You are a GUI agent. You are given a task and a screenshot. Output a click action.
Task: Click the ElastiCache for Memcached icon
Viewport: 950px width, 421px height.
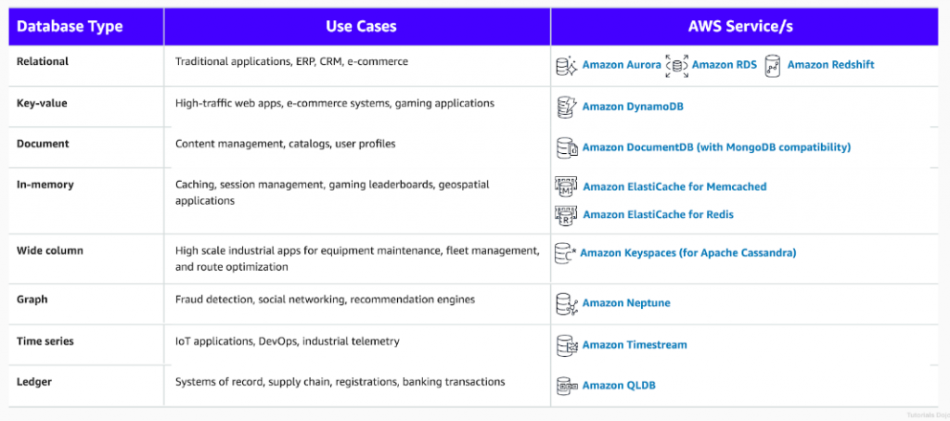coord(565,186)
